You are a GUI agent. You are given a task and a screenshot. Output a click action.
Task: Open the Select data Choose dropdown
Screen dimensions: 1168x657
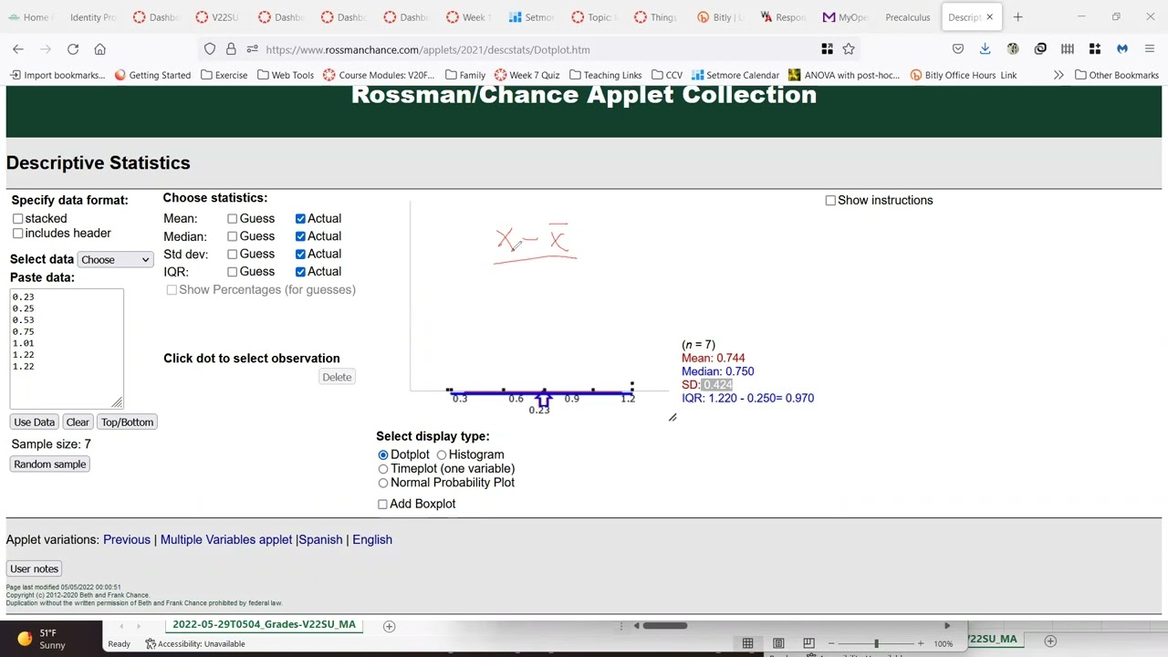[115, 260]
